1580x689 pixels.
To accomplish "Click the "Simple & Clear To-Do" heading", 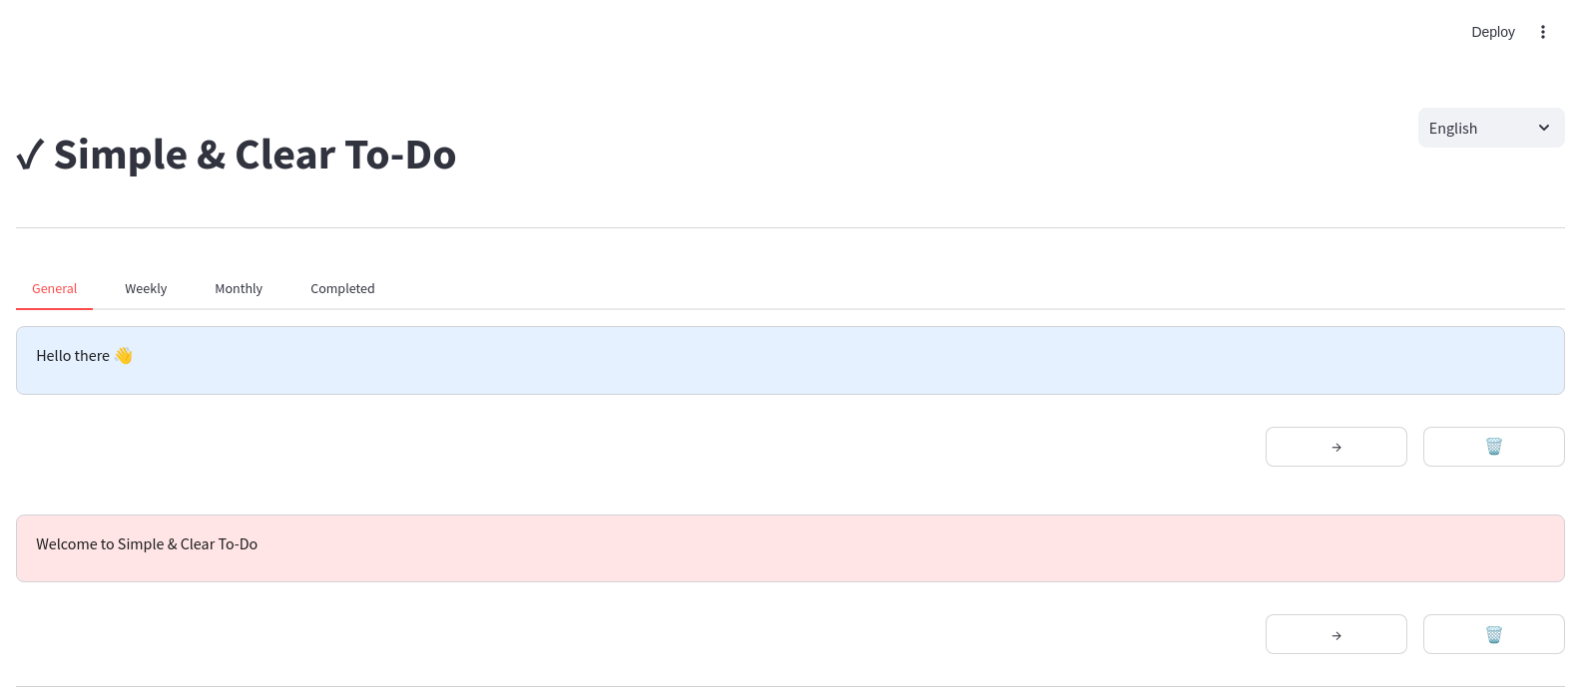I will (x=255, y=155).
